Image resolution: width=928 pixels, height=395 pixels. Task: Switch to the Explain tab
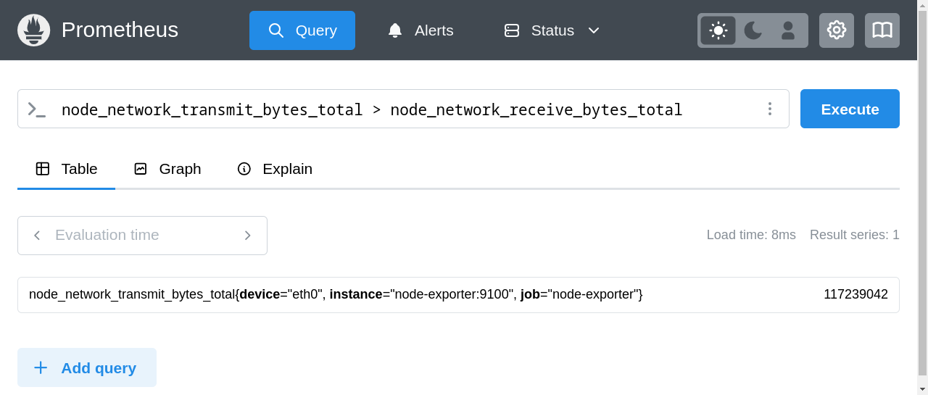[x=275, y=169]
